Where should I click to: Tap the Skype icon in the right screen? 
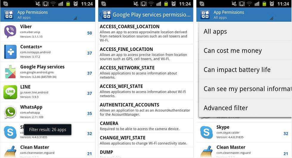point(206,132)
